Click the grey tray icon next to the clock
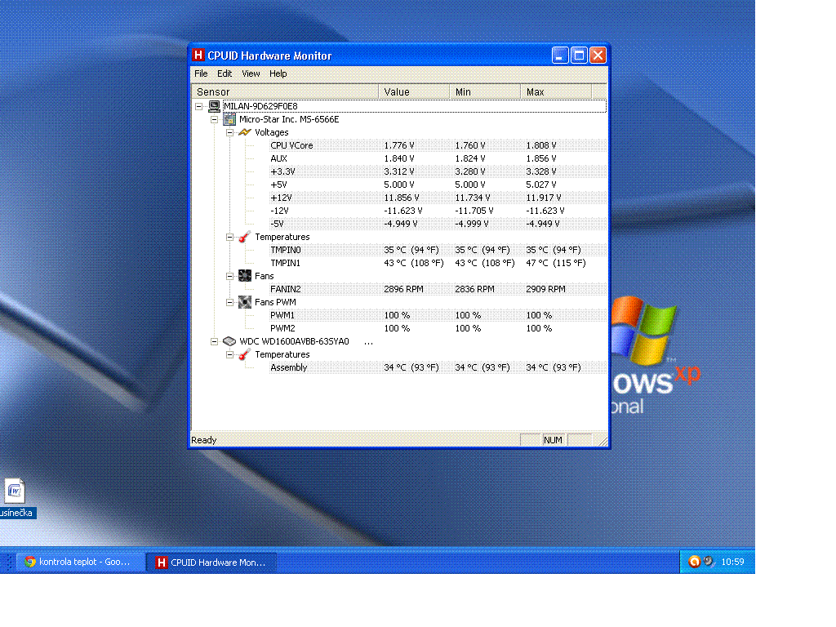The height and width of the screenshot is (627, 836). point(709,562)
